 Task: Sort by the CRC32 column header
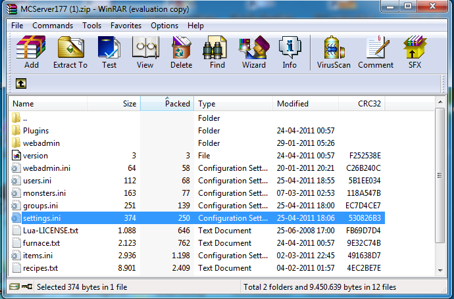point(361,104)
